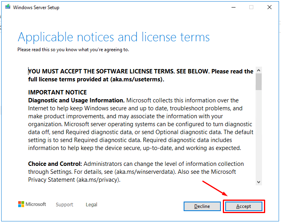This screenshot has height=223, width=281.
Task: Click the scrollbar down arrow in license text
Action: pos(258,182)
